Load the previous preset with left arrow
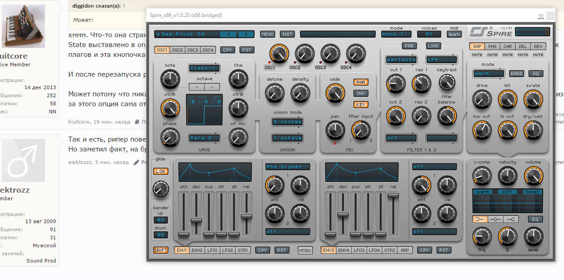564x280 pixels. (x=227, y=34)
